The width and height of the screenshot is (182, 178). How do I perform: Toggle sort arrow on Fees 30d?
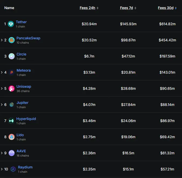[x=176, y=8]
